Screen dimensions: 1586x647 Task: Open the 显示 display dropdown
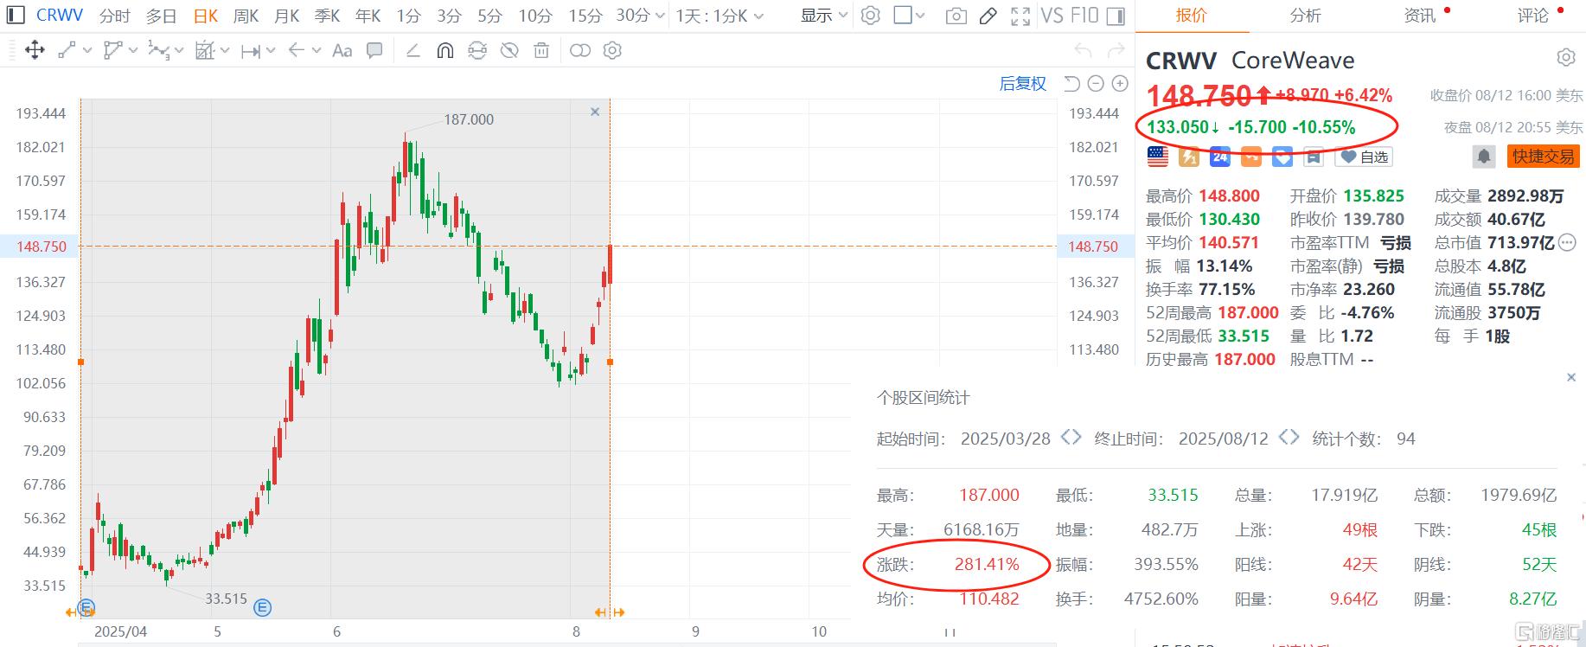coord(824,16)
